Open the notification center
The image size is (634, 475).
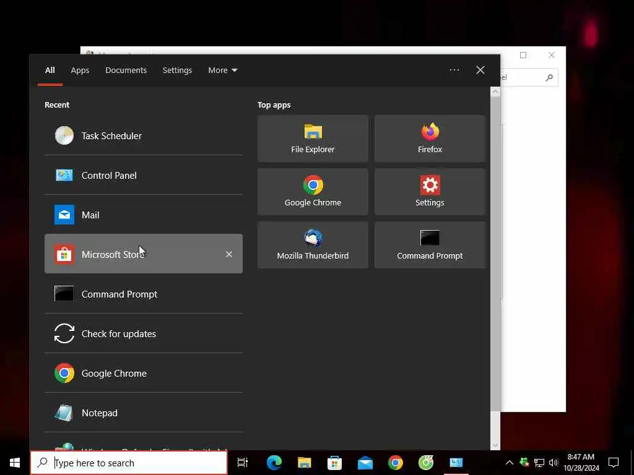tap(614, 463)
